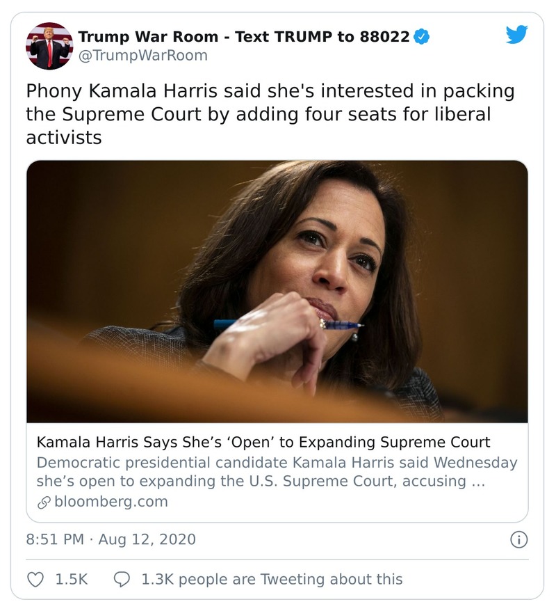Visit the bloomberg.com domain link
The height and width of the screenshot is (611, 556).
111,502
